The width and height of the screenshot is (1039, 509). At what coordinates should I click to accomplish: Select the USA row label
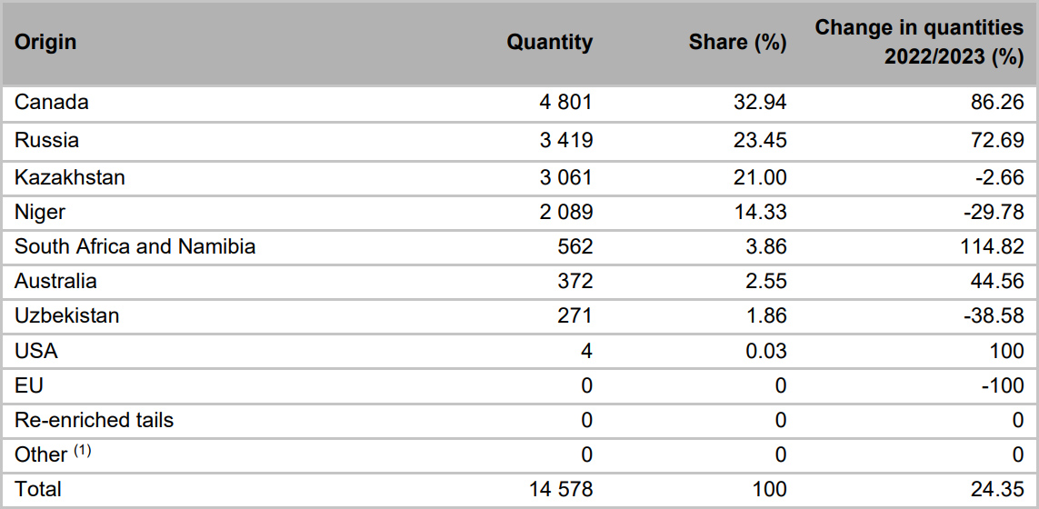pyautogui.click(x=35, y=351)
